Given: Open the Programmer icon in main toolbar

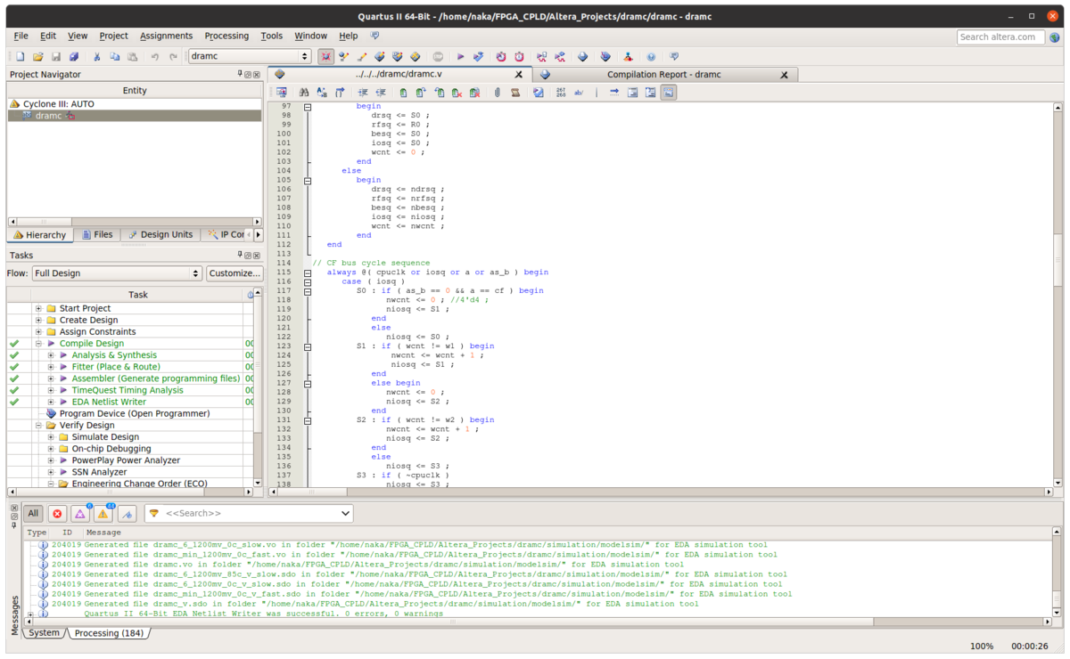Looking at the screenshot, I should [x=605, y=57].
